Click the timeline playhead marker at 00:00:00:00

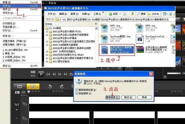(29, 92)
